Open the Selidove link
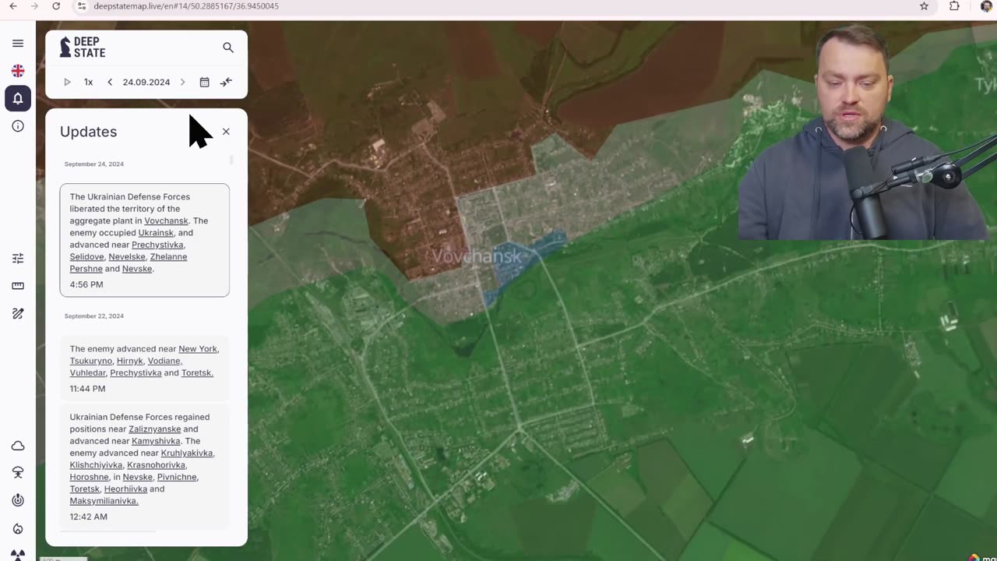997x561 pixels. (86, 256)
